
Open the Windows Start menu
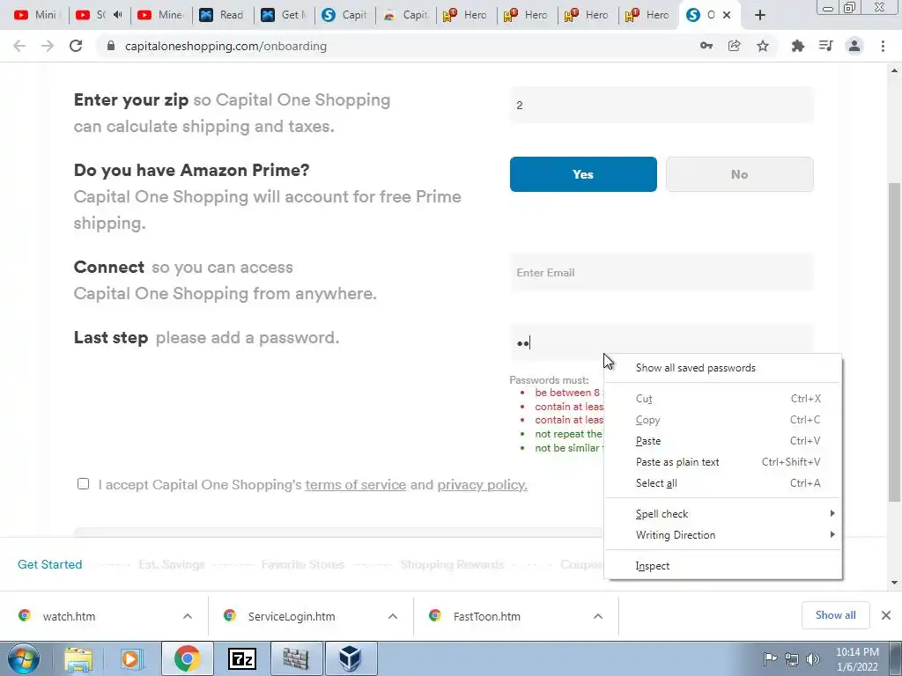coord(23,658)
